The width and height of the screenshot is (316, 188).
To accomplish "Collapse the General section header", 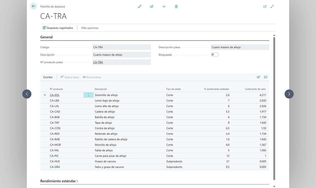I will [46, 37].
